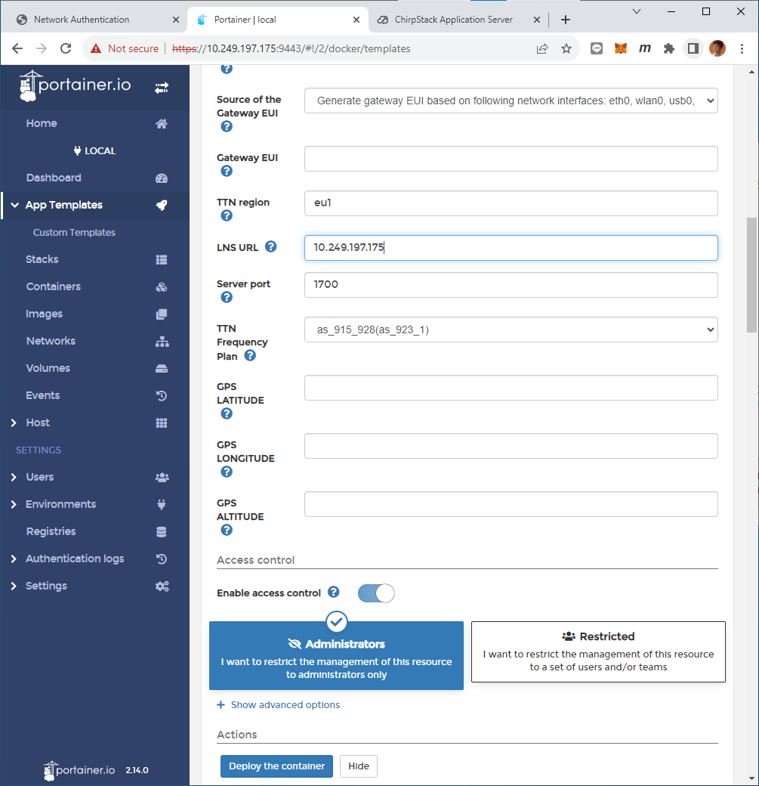The height and width of the screenshot is (786, 759).
Task: Click the App Templates rocket icon
Action: [x=162, y=206]
